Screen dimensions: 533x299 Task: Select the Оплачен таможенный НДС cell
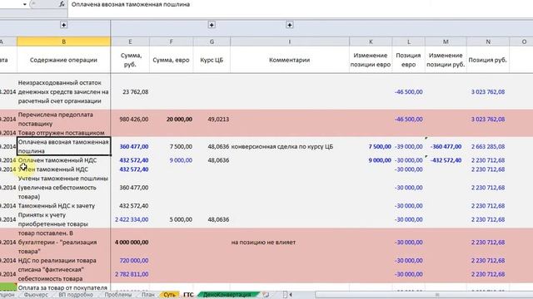63,160
